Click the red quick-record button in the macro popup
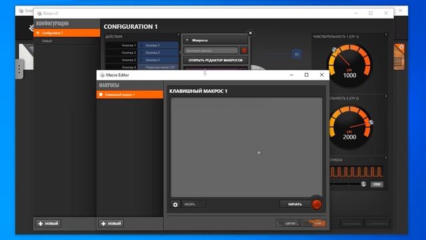 (244, 51)
